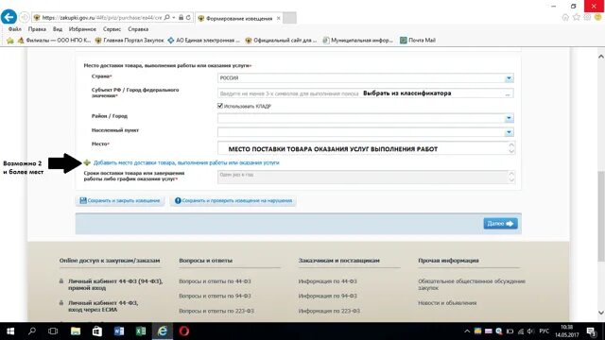Viewport: 605px width, 340px height.
Task: Refresh the page with reload icon
Action: click(x=188, y=17)
